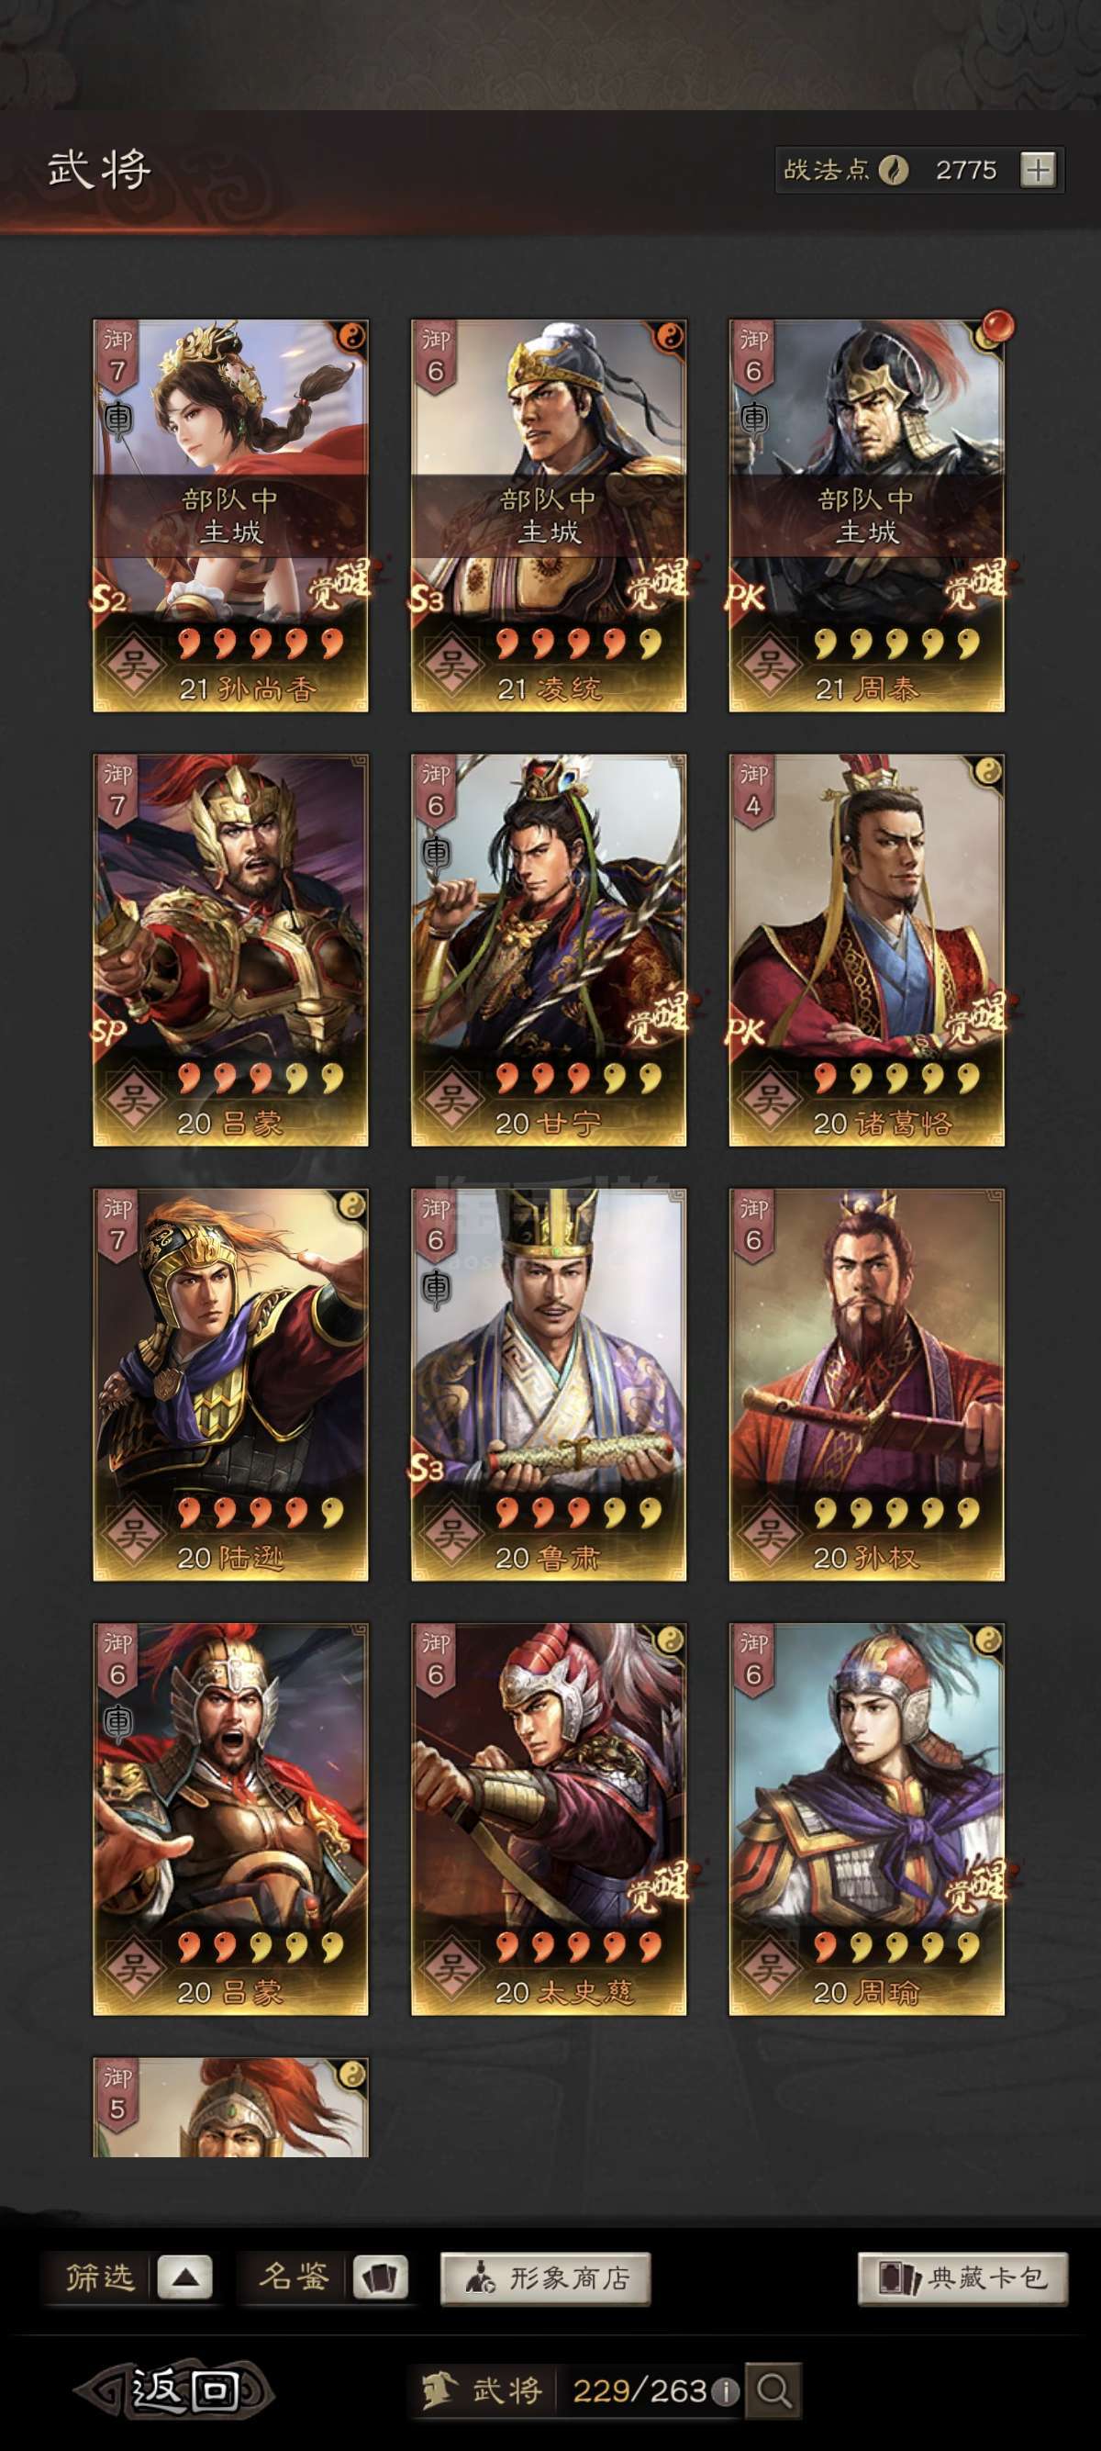The image size is (1101, 2451).
Task: Tap the magnifier search icon at bottom
Action: 774,2389
